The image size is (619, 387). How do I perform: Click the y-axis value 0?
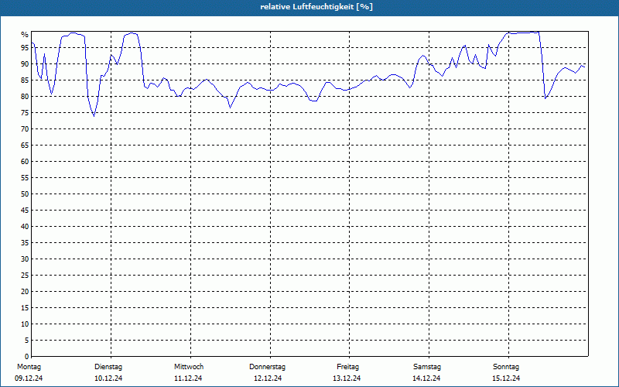point(26,357)
